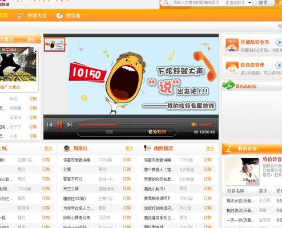The image size is (282, 228).
Task: Select 您拔打的电话已... ringtone
Action: click(x=159, y=208)
